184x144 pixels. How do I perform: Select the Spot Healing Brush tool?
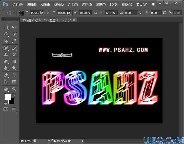(6, 48)
